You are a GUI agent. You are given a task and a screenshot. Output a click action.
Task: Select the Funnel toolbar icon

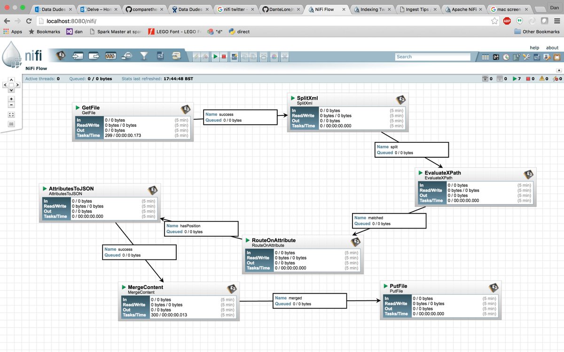pos(144,56)
